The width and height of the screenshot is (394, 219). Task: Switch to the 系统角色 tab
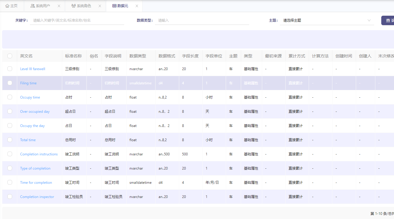pos(85,6)
